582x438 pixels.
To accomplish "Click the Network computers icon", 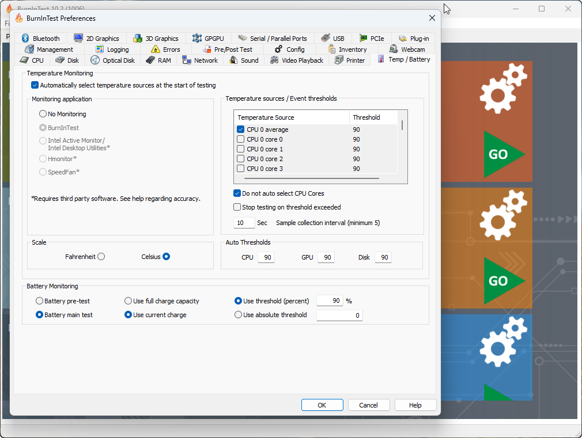I will coord(186,60).
